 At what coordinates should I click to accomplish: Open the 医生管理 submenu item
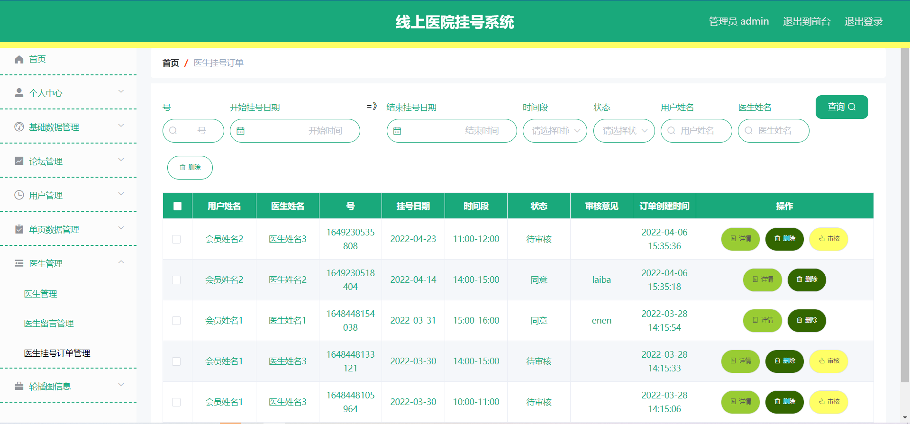click(x=40, y=294)
